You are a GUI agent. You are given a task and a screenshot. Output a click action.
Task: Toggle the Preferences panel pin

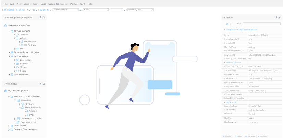coord(41,83)
